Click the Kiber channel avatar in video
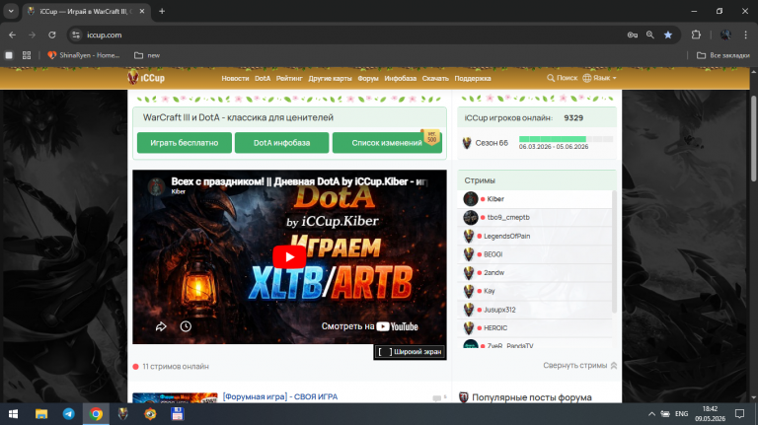 point(156,186)
